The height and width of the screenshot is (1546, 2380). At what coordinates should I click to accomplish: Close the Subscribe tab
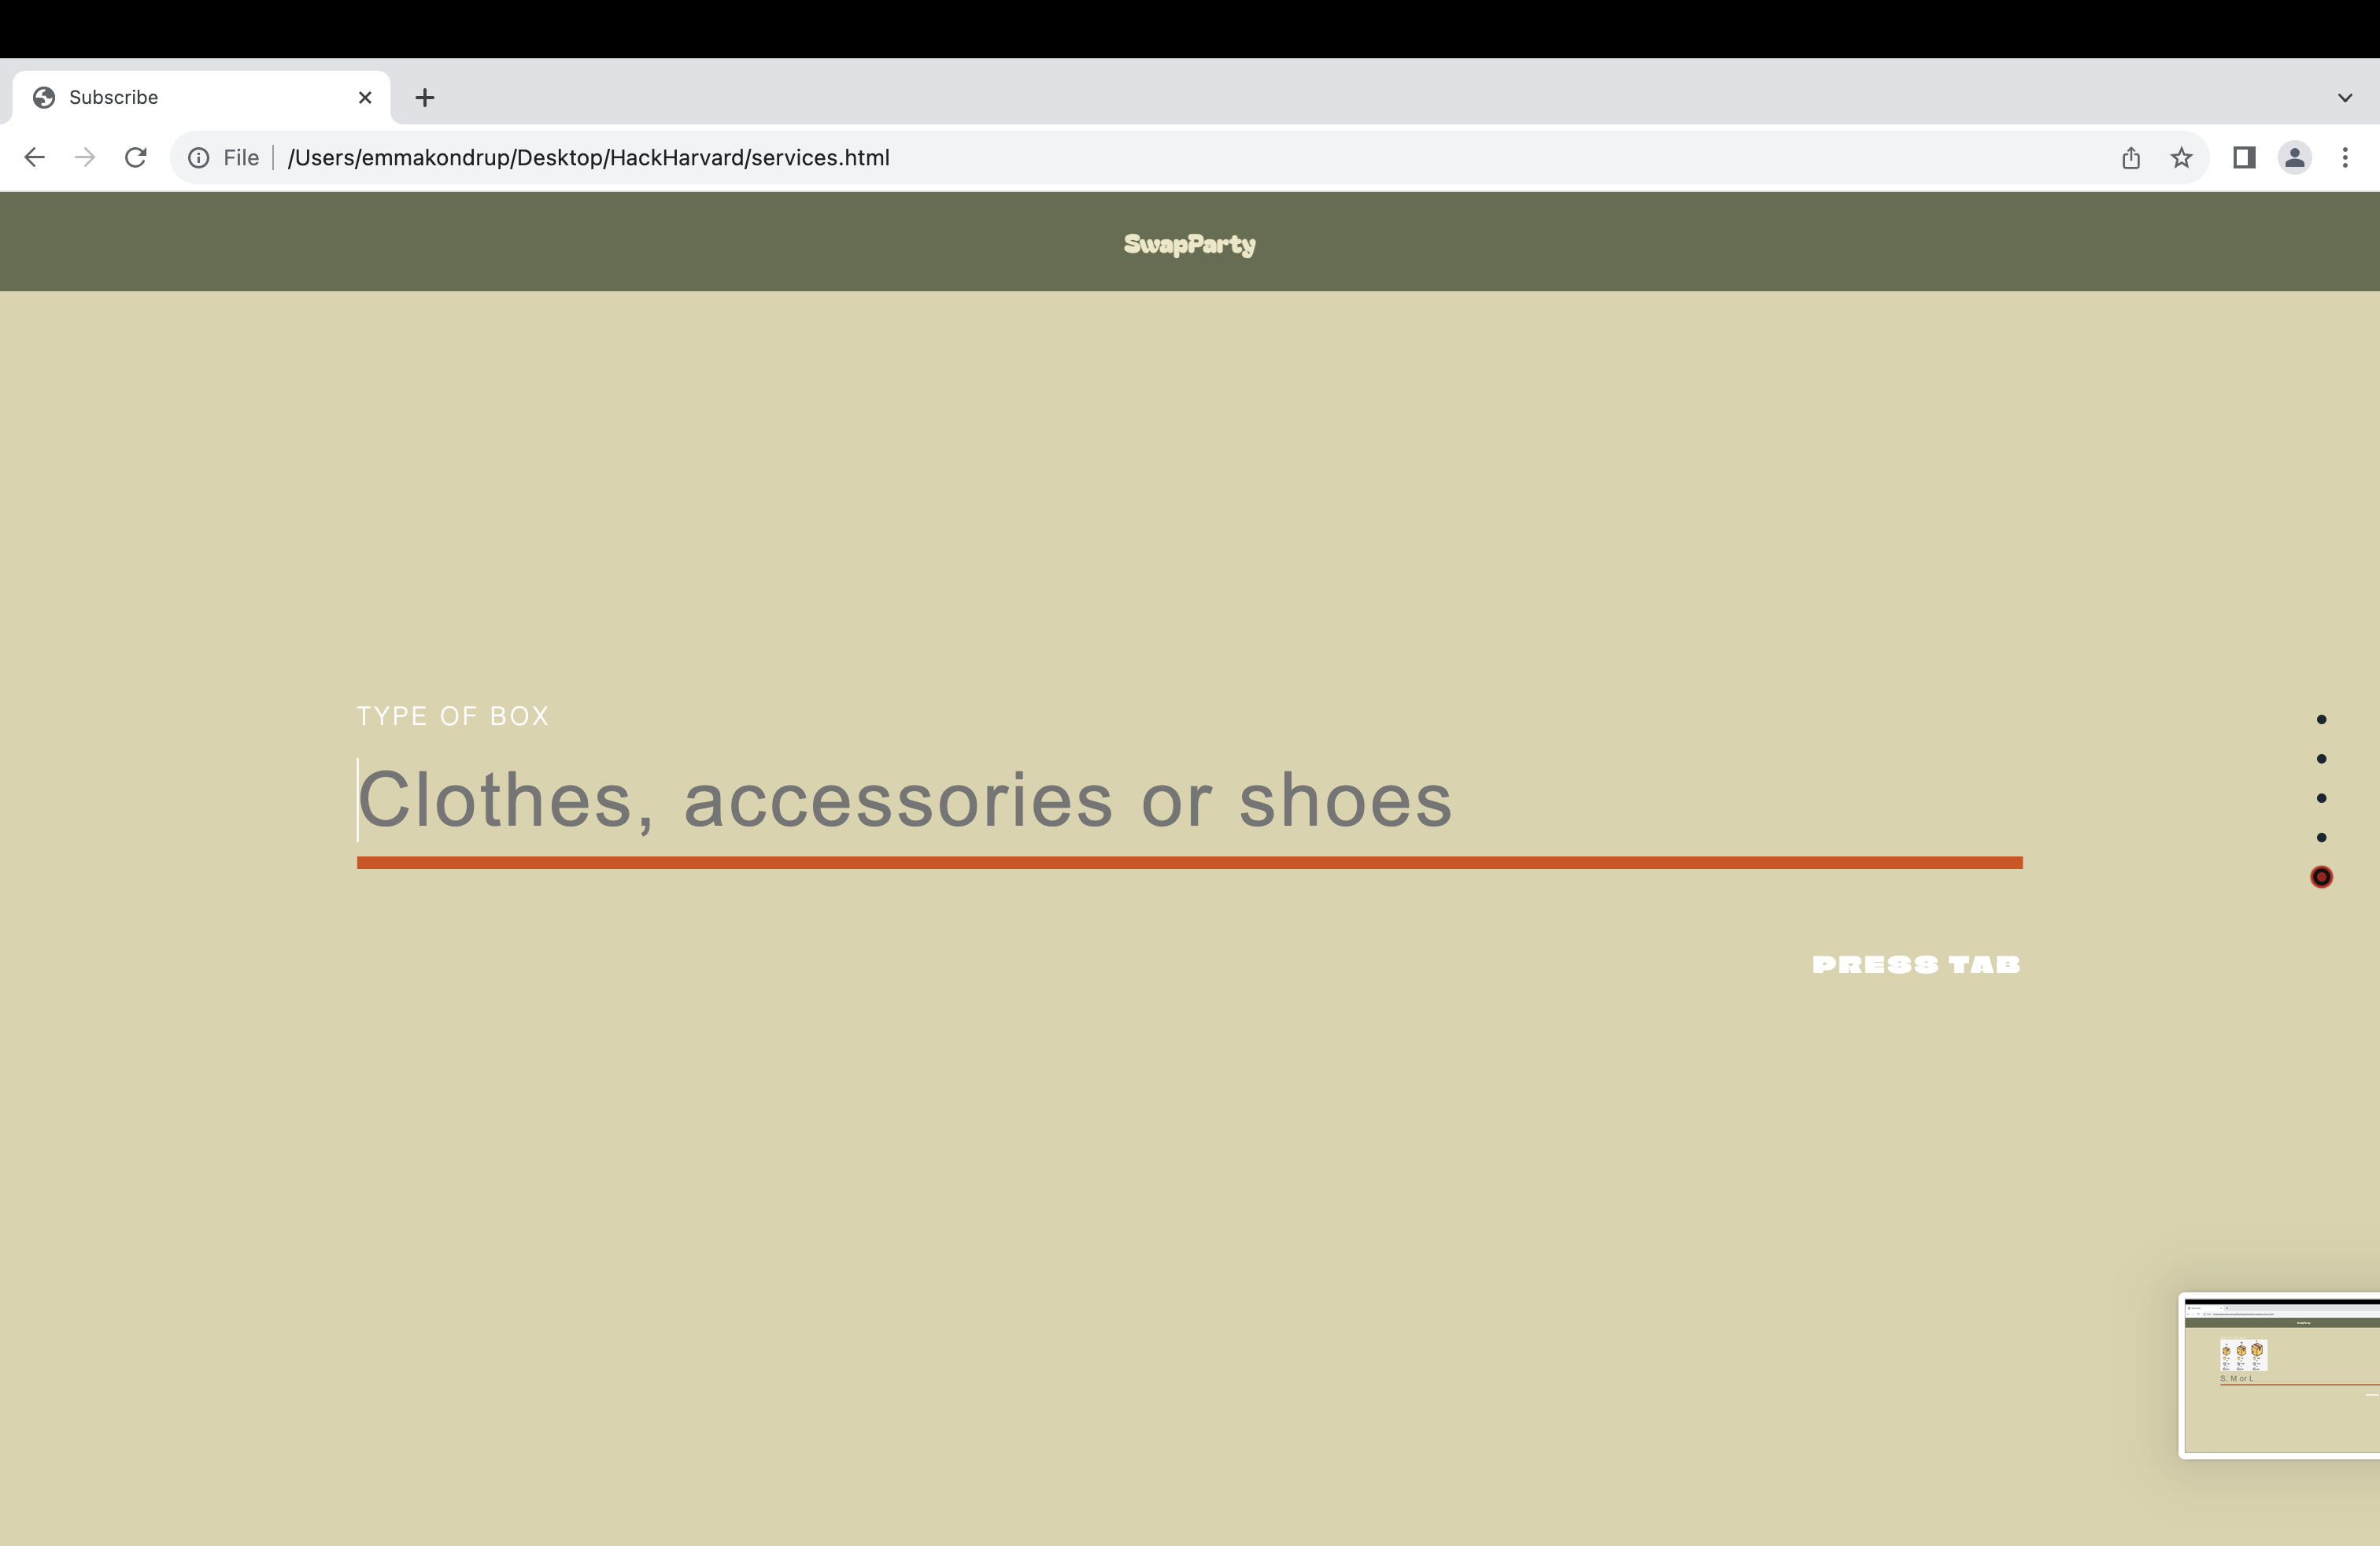click(x=365, y=97)
